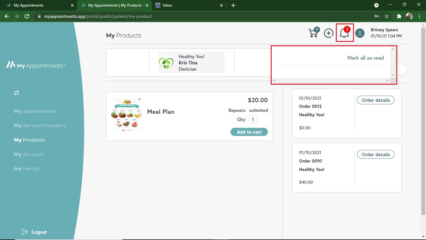Click Mark all as read

click(x=365, y=58)
